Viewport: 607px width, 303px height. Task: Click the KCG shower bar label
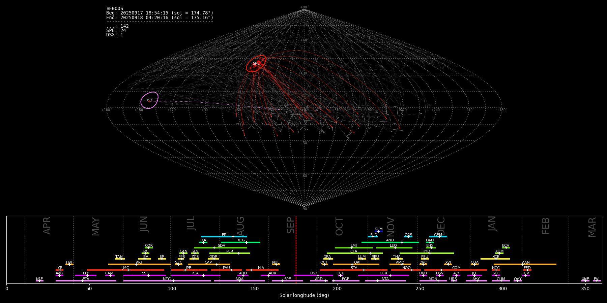[241, 240]
